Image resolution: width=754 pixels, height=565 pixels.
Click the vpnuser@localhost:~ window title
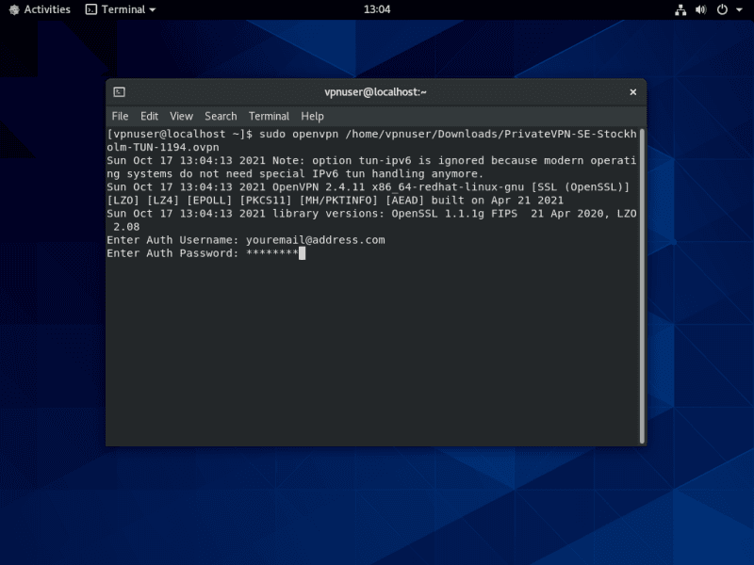[x=375, y=92]
